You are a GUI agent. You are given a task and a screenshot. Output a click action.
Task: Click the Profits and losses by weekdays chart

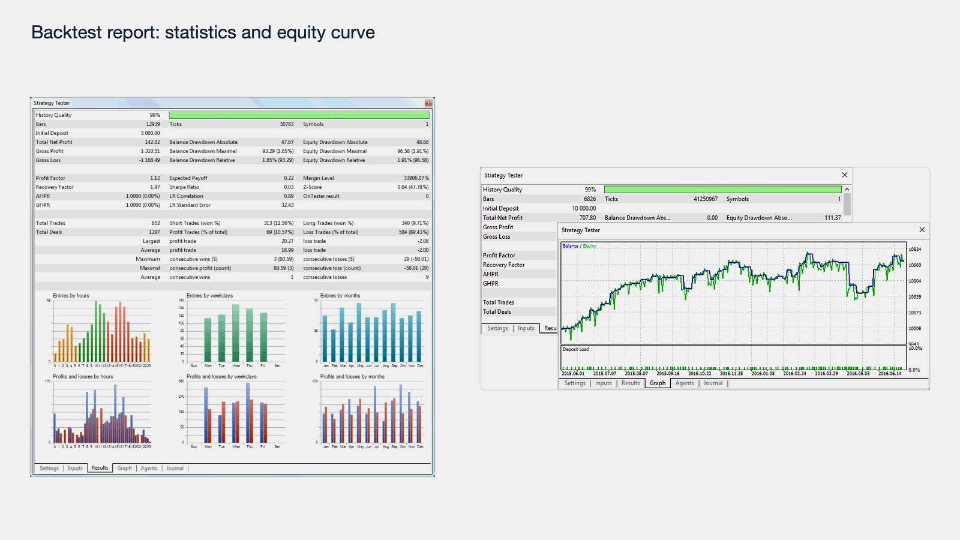(x=234, y=413)
